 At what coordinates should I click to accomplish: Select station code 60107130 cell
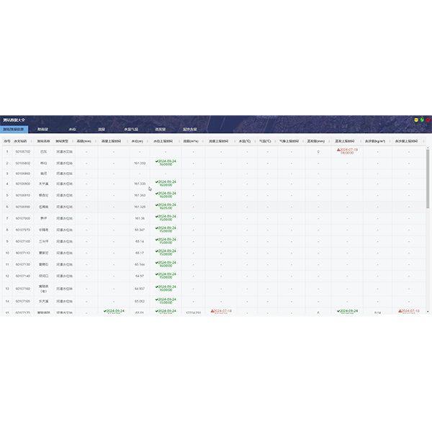pos(23,265)
